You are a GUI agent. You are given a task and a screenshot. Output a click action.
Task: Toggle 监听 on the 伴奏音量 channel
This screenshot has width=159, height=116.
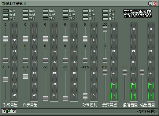(26, 15)
